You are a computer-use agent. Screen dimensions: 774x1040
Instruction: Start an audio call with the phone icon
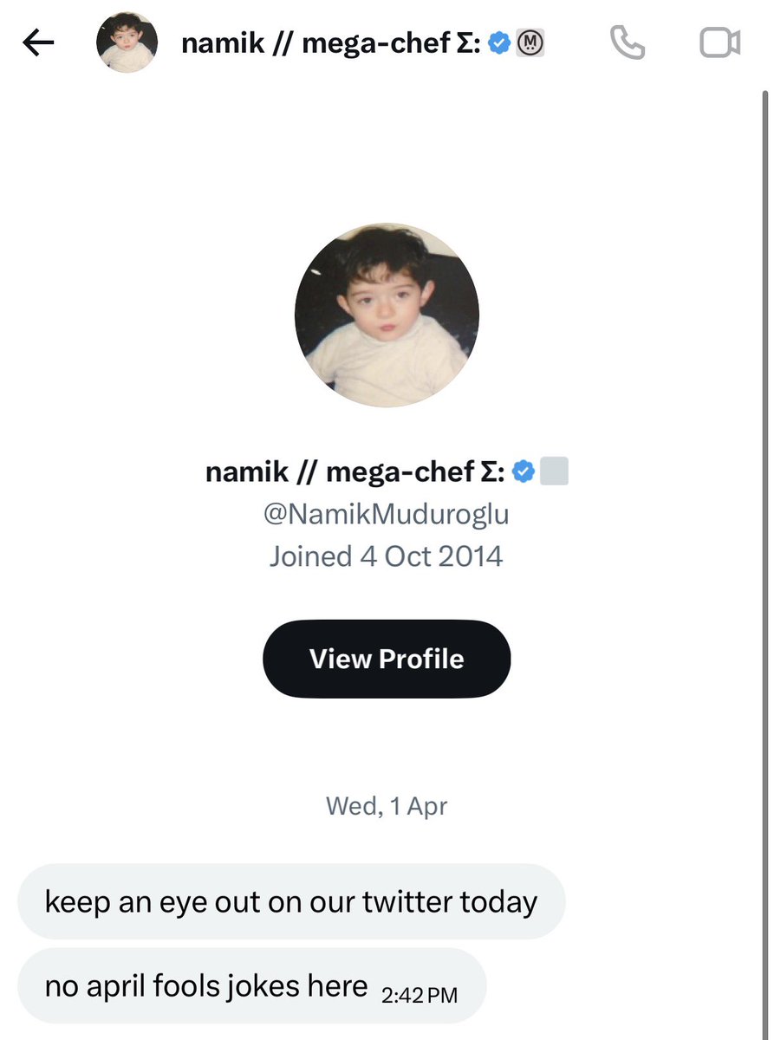tap(627, 42)
